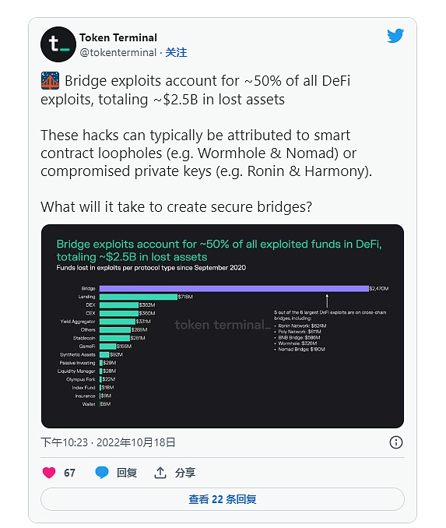The width and height of the screenshot is (446, 528).
Task: Follow Token Terminal via 关注 link
Action: coord(176,52)
